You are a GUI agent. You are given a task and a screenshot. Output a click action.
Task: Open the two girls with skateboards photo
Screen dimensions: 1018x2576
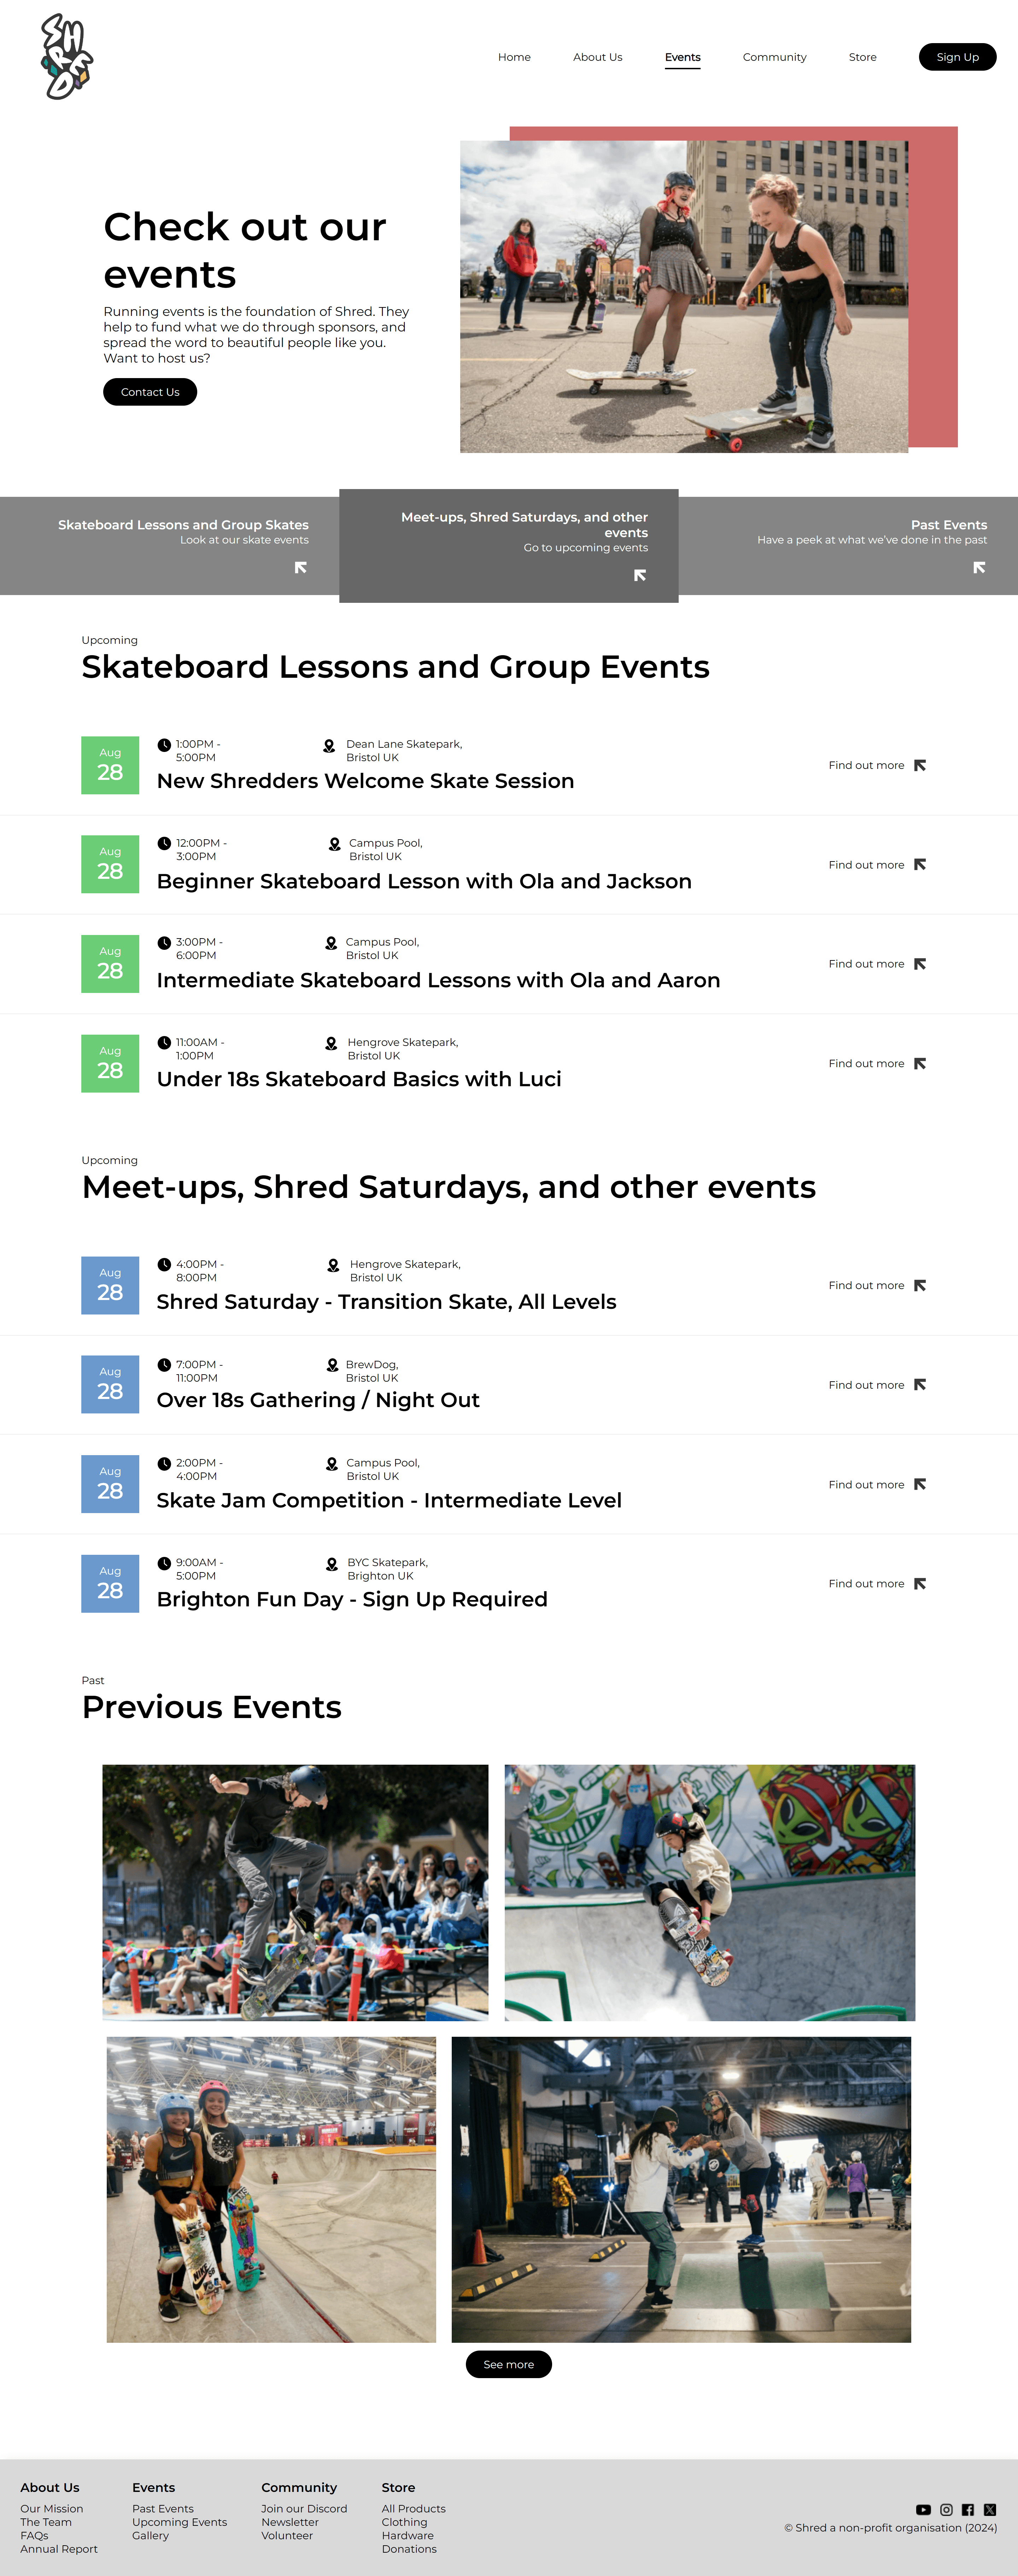(271, 2189)
